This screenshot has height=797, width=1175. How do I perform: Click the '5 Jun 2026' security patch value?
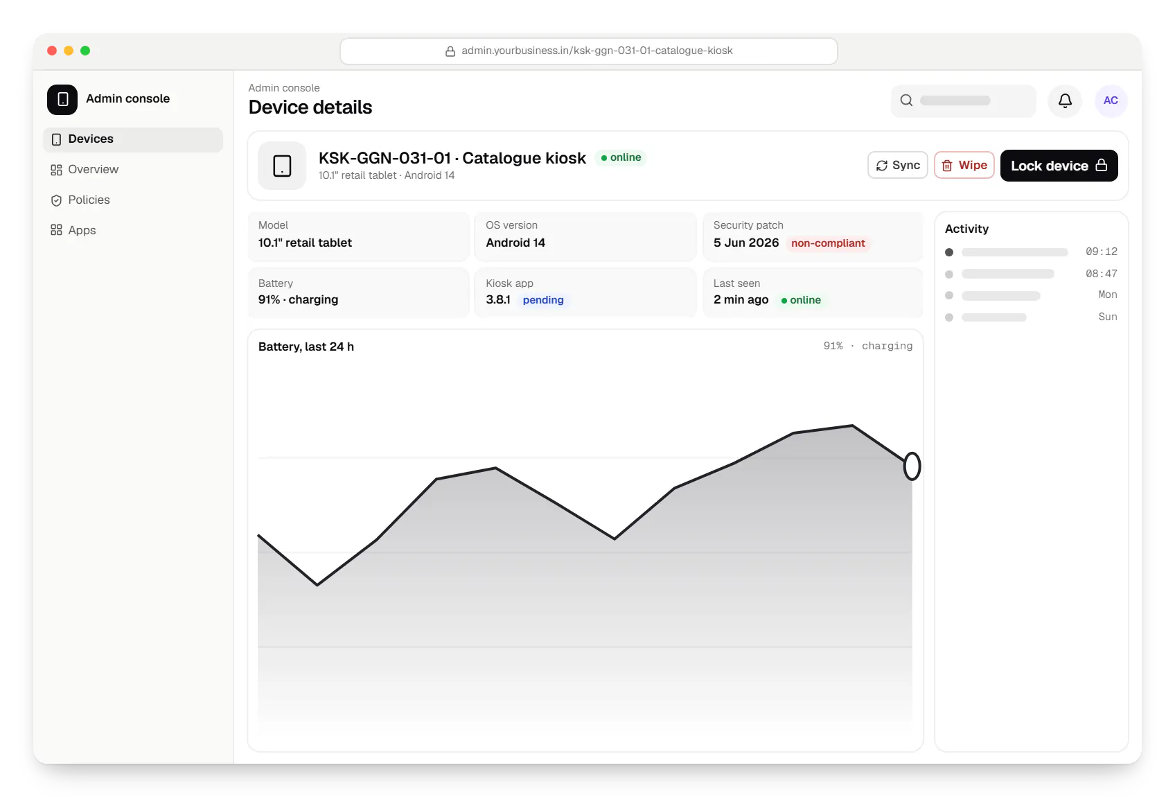click(x=746, y=243)
